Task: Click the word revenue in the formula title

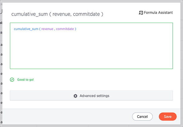Action: pyautogui.click(x=62, y=14)
